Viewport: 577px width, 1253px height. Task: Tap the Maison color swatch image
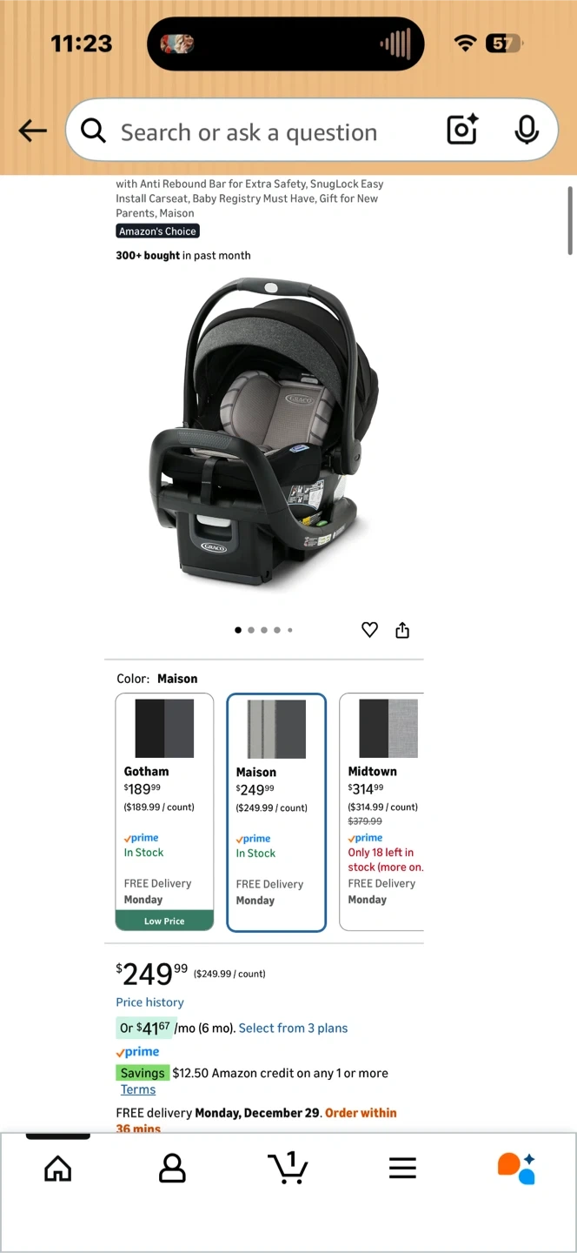pos(276,729)
